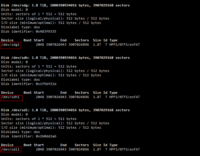Click HPFS/NTFS/exFAT type of sdg1

click(124, 45)
